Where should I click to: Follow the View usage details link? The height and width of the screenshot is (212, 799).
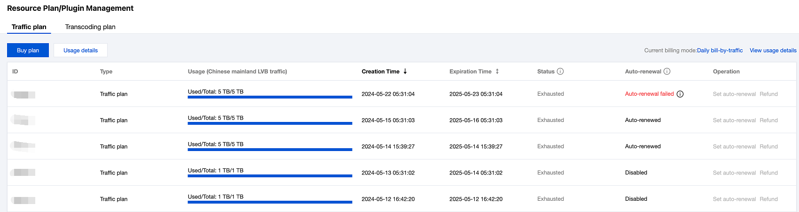[773, 50]
